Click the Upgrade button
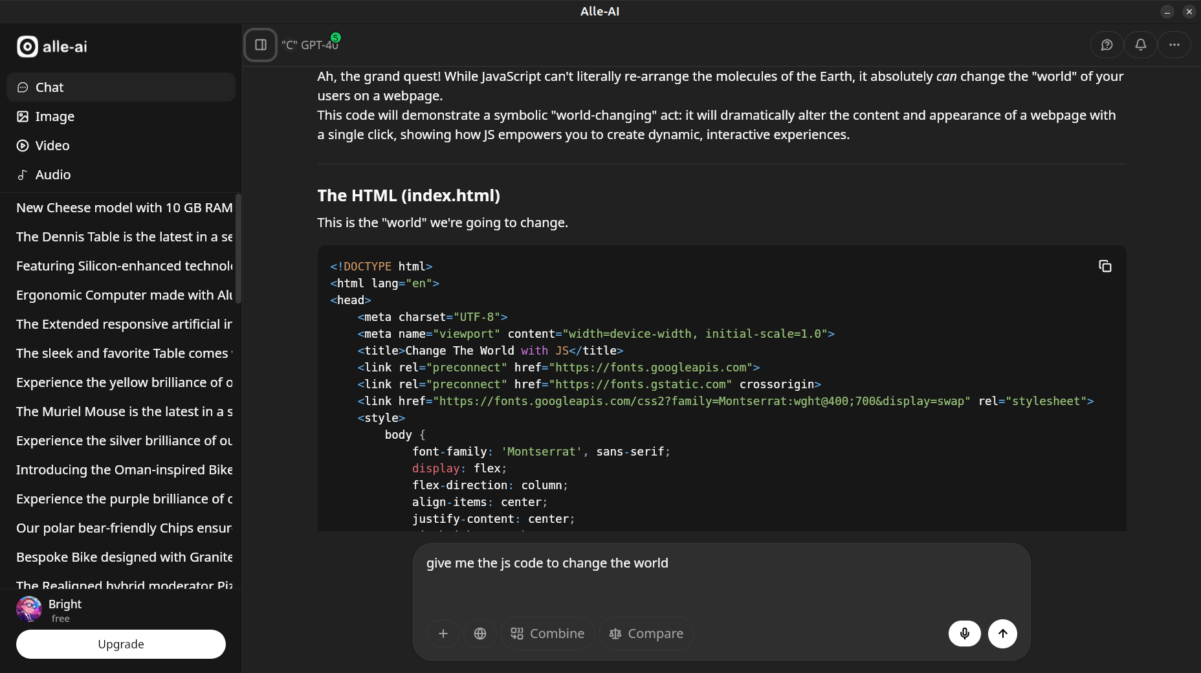 (121, 644)
